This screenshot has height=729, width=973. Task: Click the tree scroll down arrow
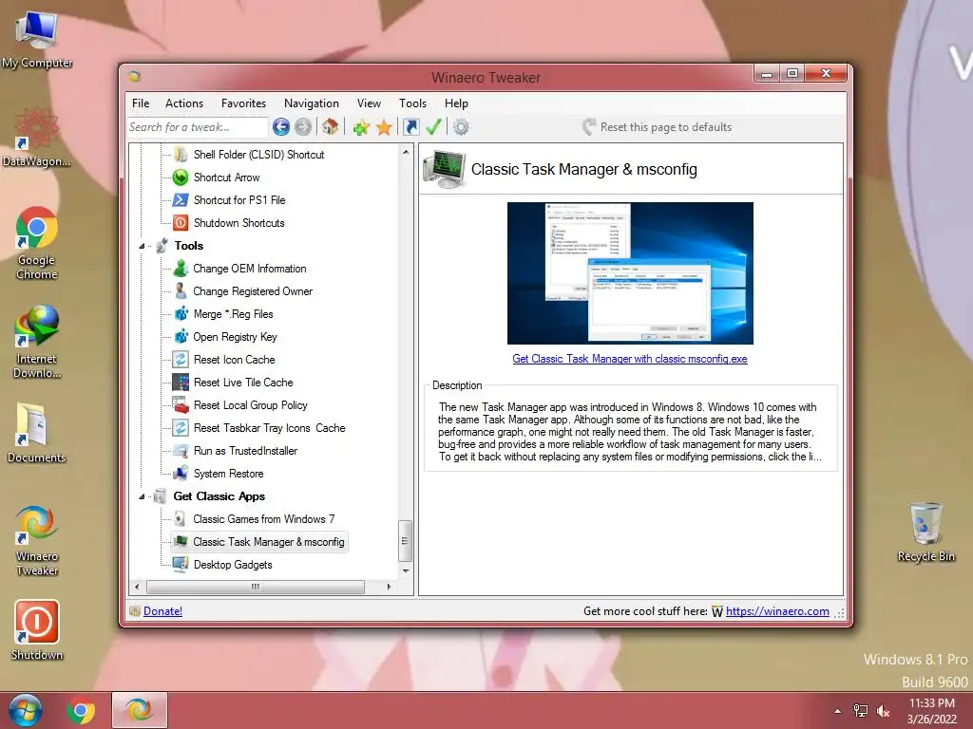pos(406,570)
